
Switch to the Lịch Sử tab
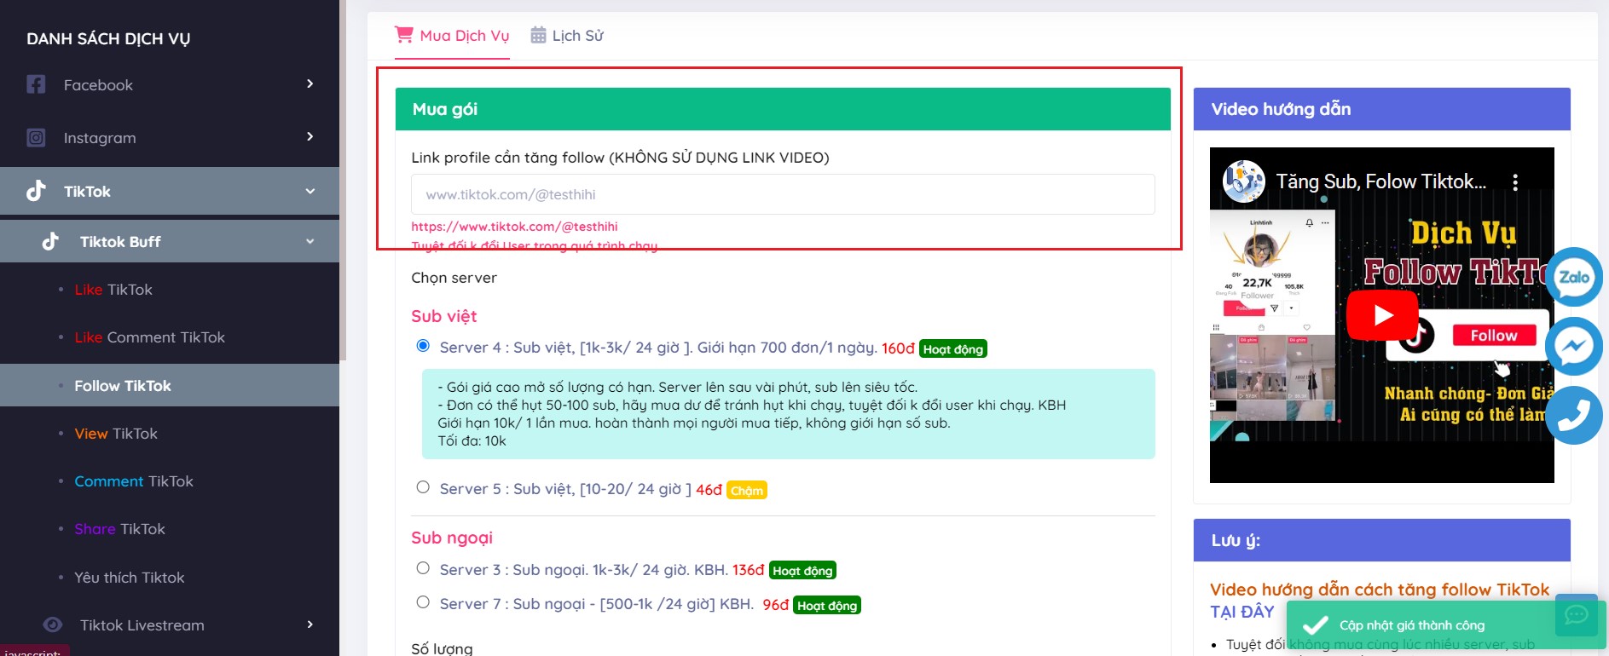click(x=567, y=36)
